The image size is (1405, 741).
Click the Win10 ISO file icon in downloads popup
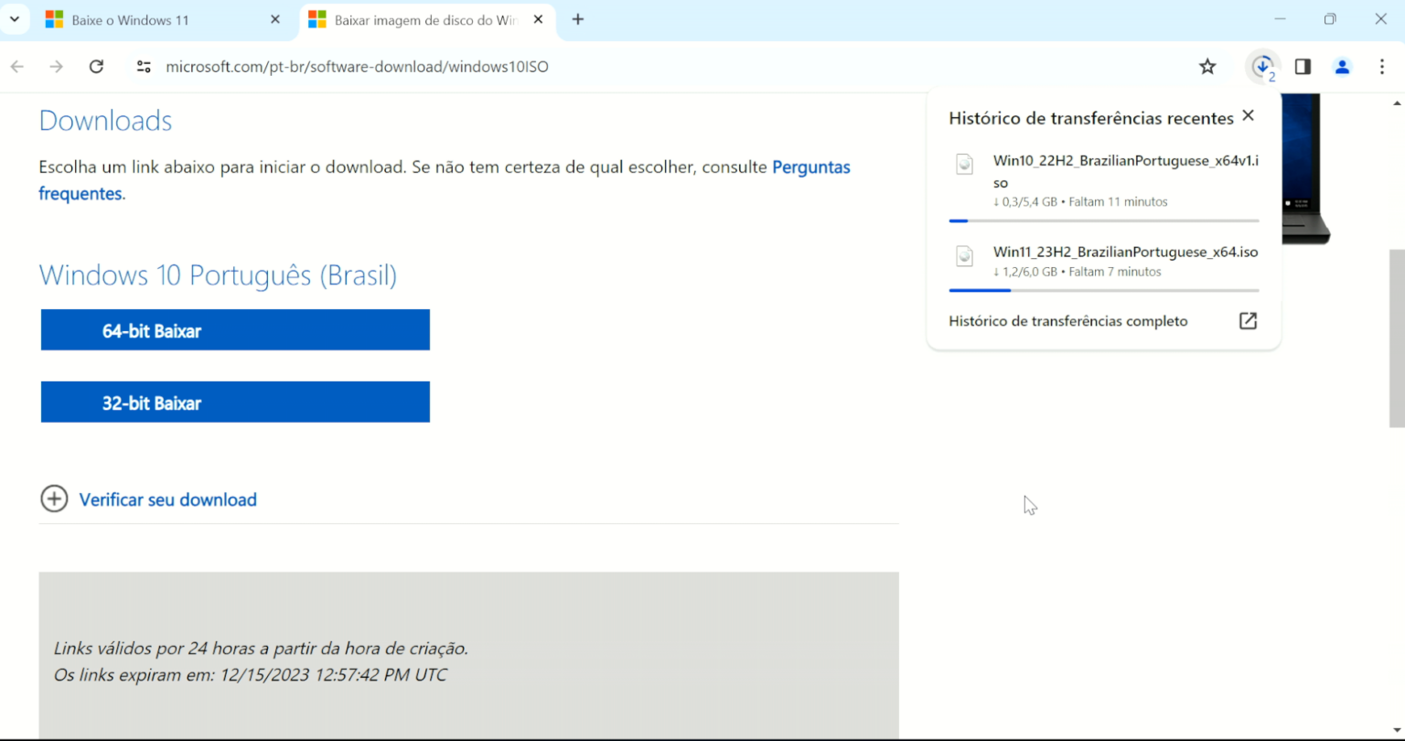click(964, 165)
